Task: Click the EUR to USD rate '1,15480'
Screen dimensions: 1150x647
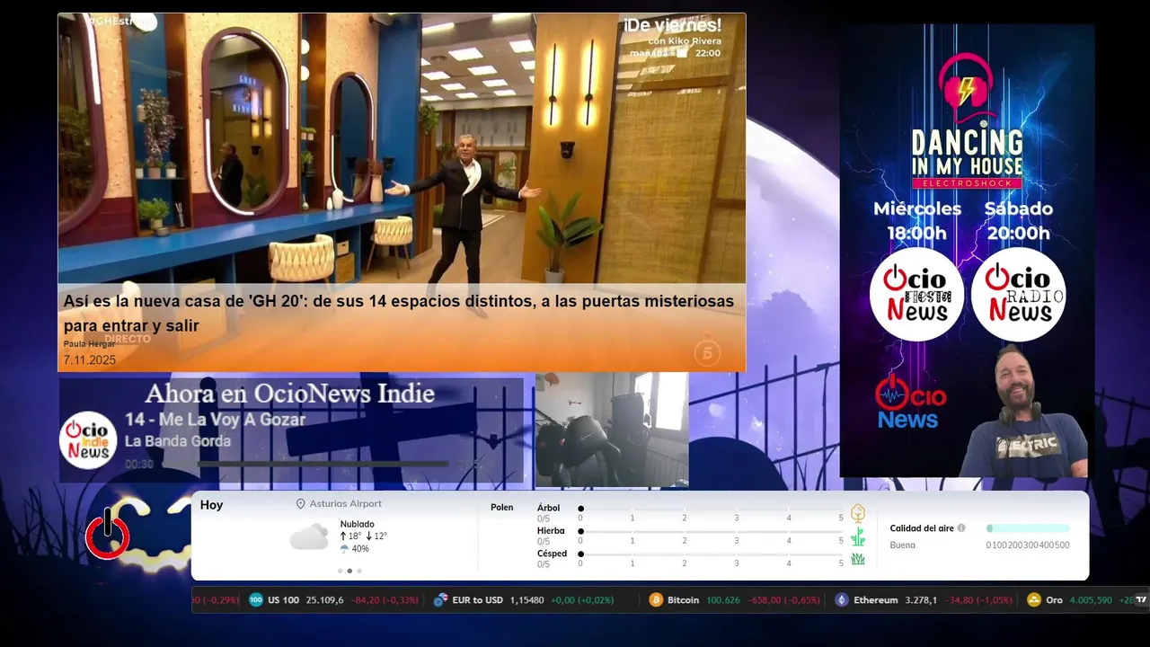Action: pos(526,599)
